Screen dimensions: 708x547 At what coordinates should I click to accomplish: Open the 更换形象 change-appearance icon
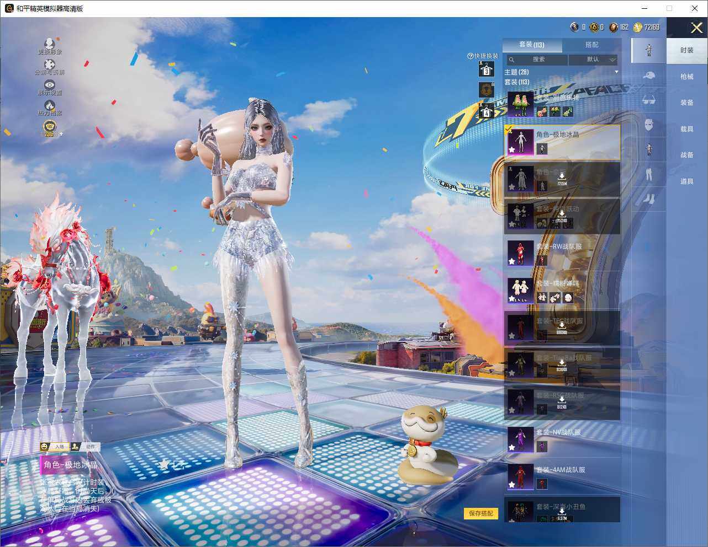click(x=50, y=43)
